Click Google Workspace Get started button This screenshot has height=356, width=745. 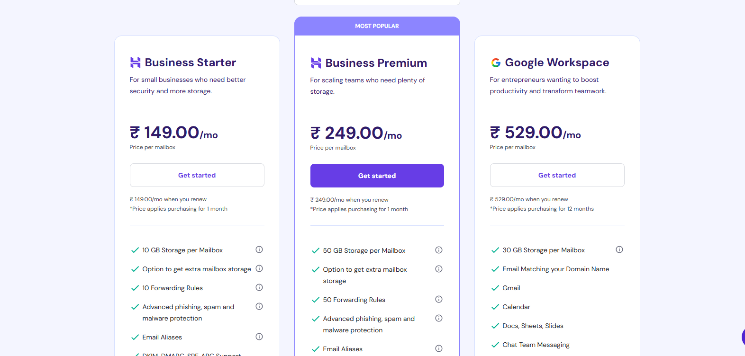click(x=557, y=175)
